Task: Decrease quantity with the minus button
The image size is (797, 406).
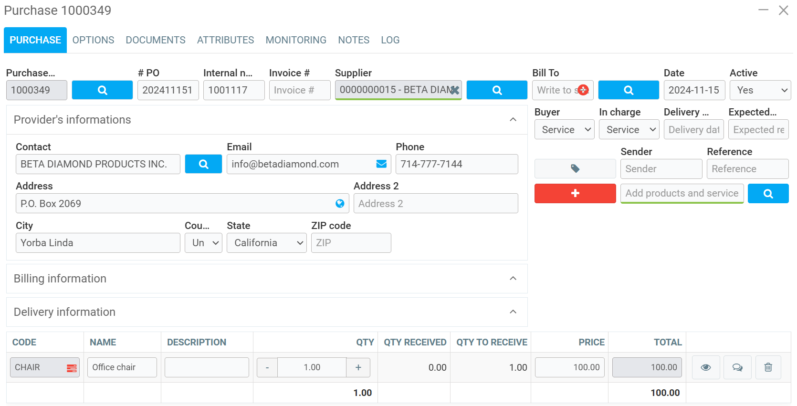Action: pyautogui.click(x=267, y=367)
